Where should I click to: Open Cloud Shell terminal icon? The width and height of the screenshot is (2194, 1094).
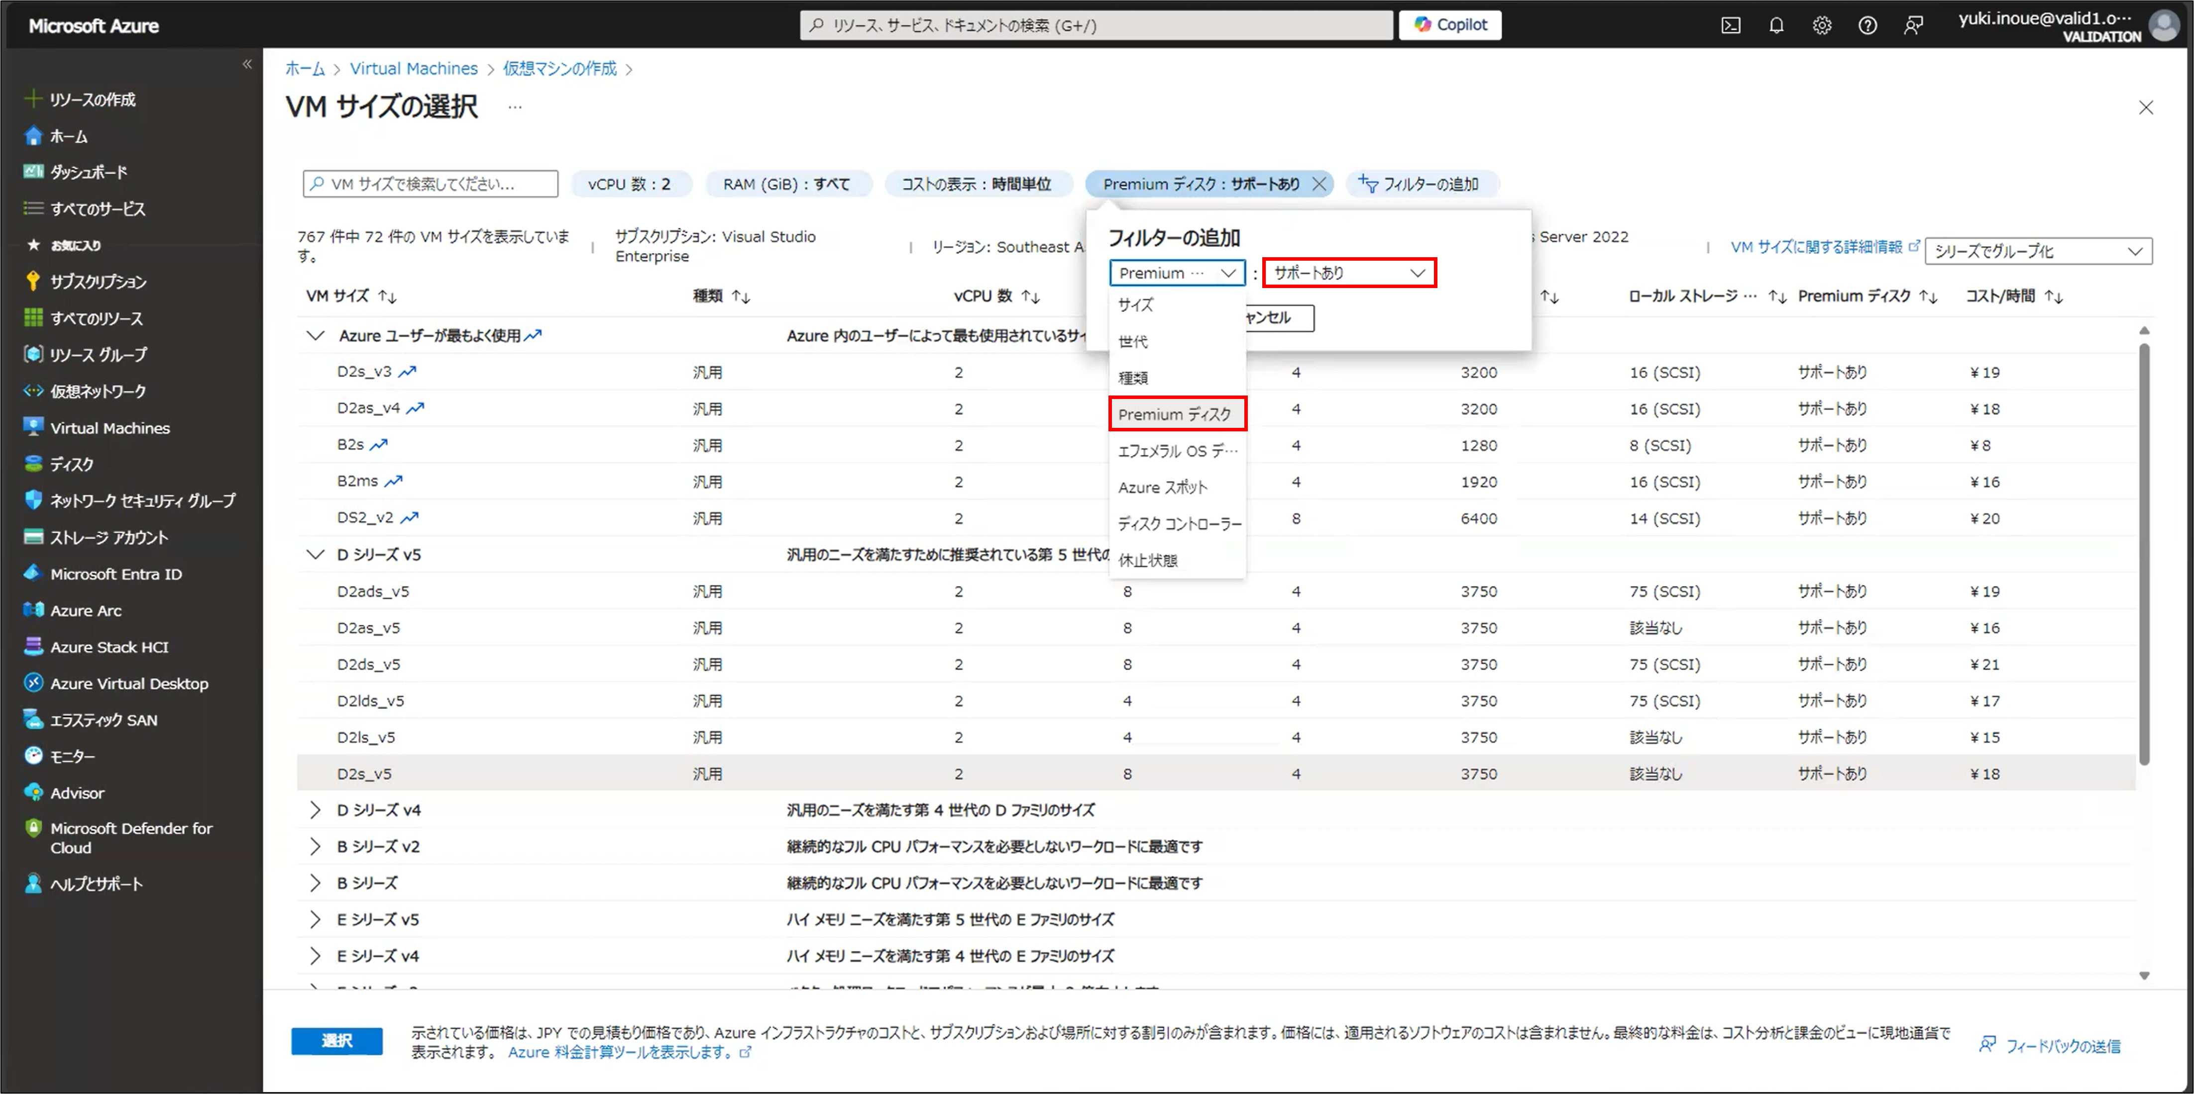[x=1730, y=25]
